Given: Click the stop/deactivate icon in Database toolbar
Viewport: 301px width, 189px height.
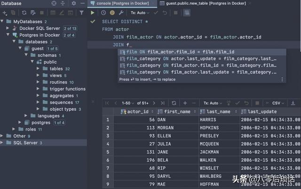Looking at the screenshot, I should coord(42,13).
